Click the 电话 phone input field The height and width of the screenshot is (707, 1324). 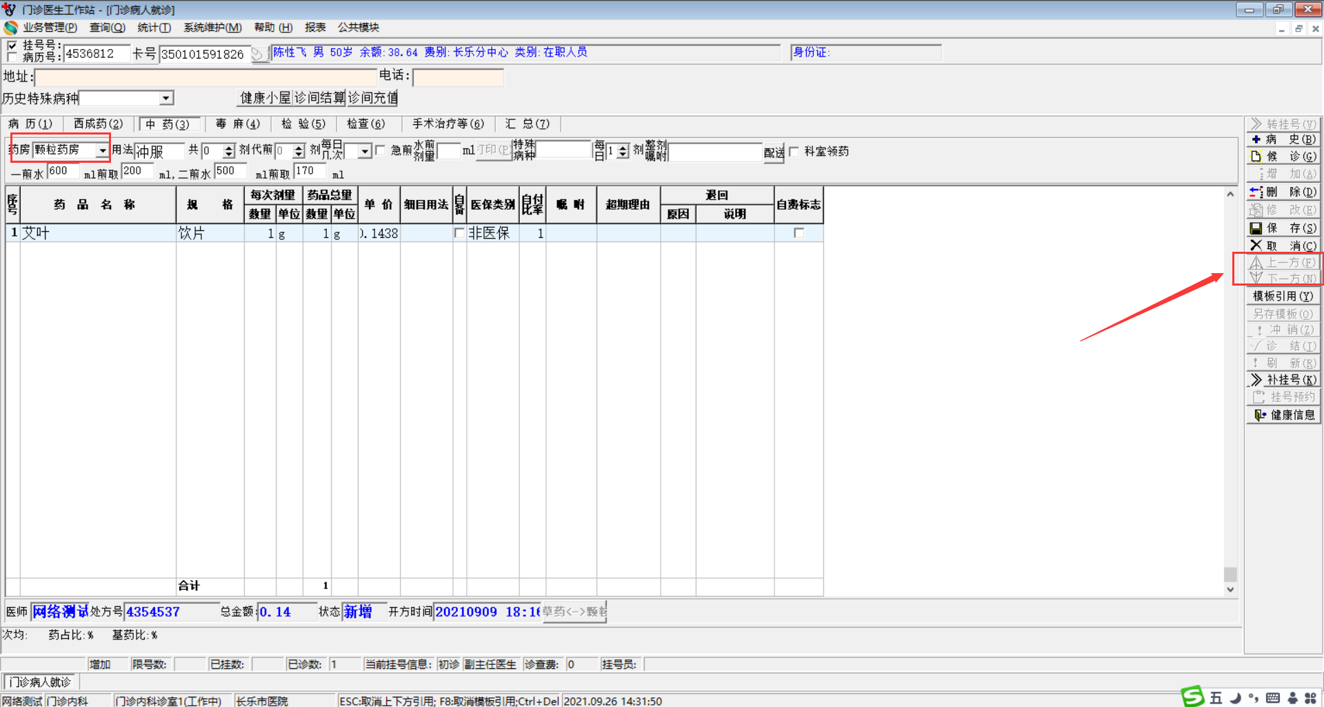point(458,77)
